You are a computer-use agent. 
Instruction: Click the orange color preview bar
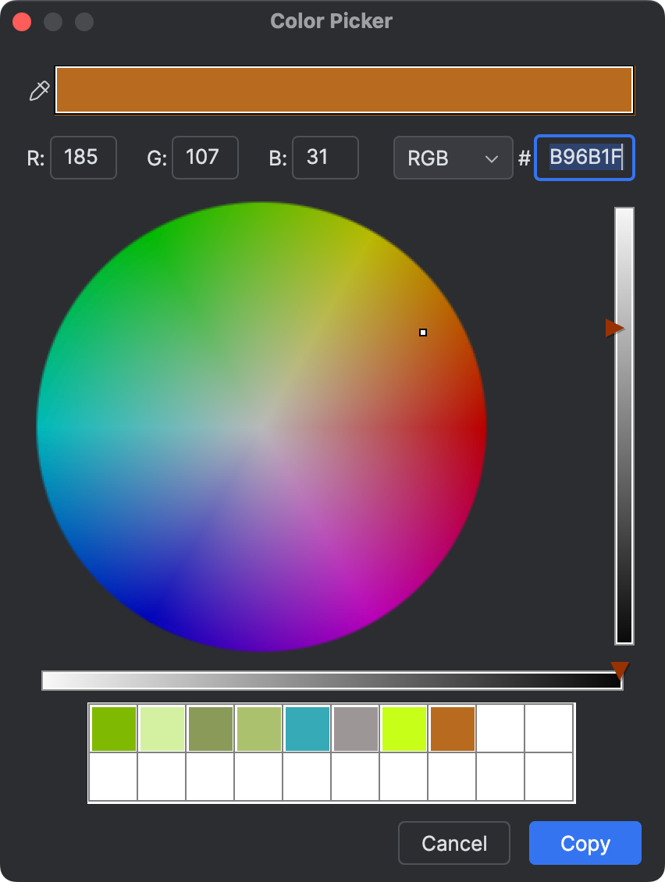point(344,90)
